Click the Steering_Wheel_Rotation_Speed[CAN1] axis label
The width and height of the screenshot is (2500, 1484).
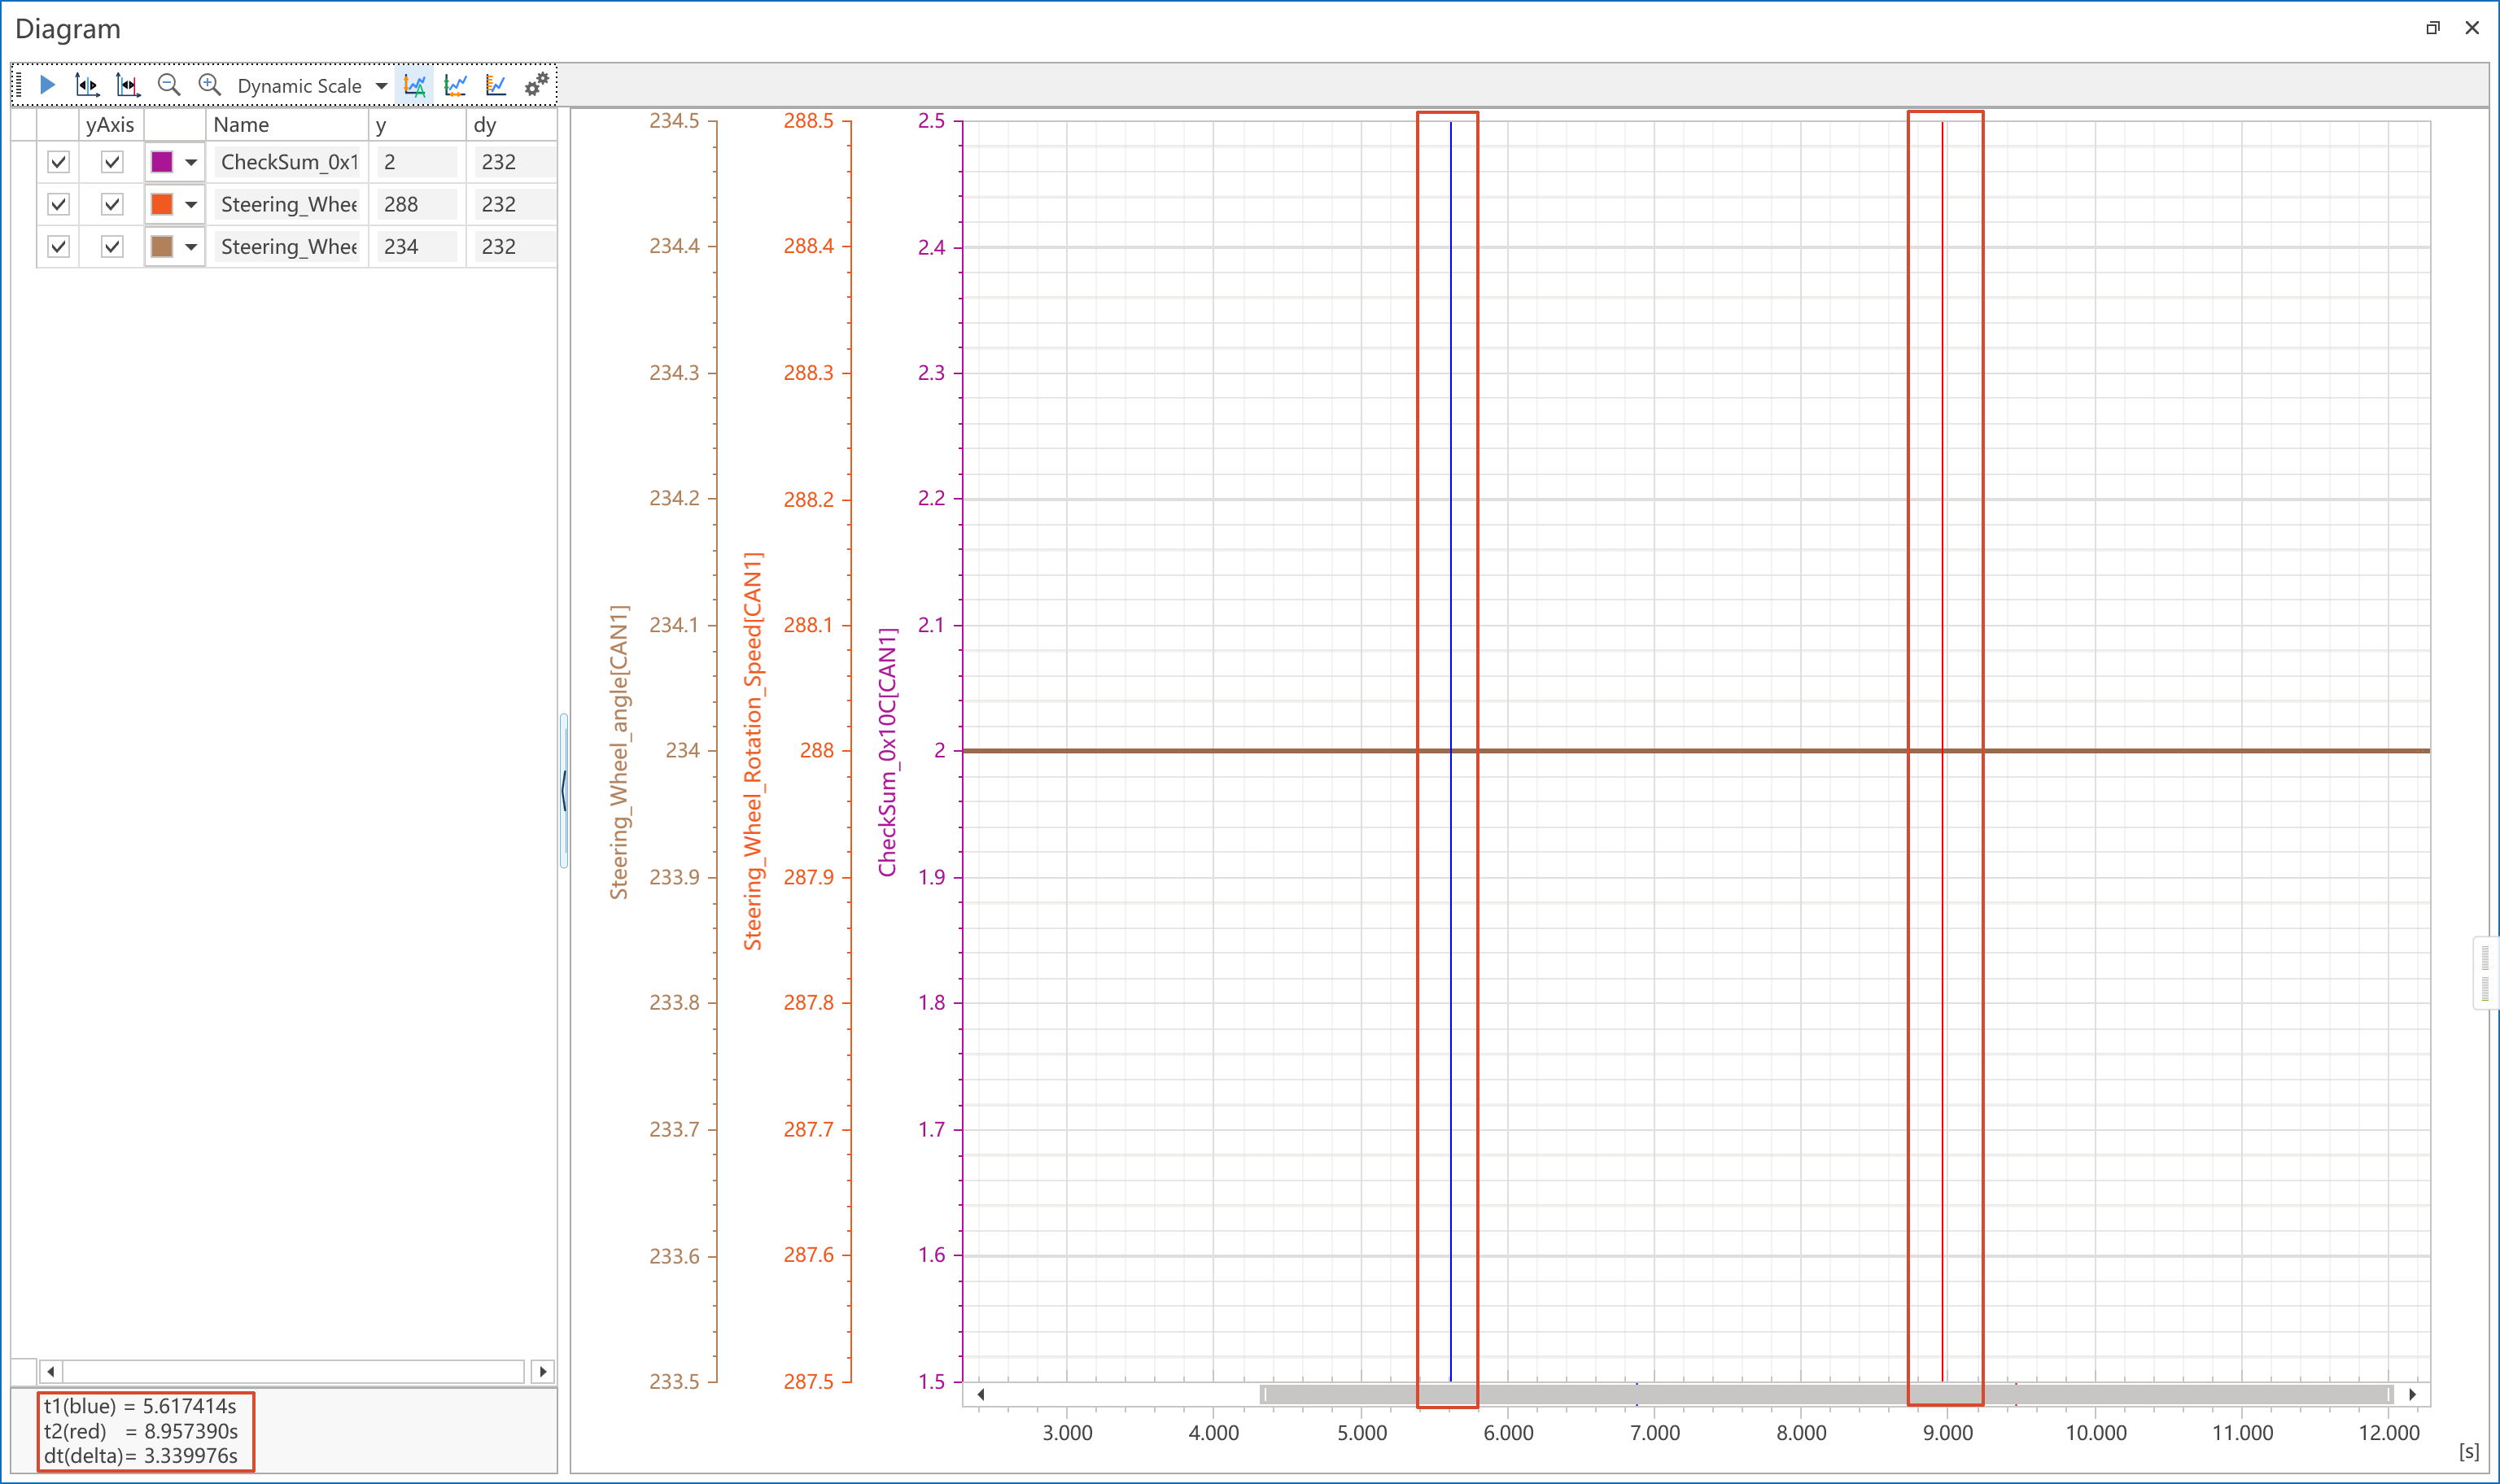(x=753, y=750)
